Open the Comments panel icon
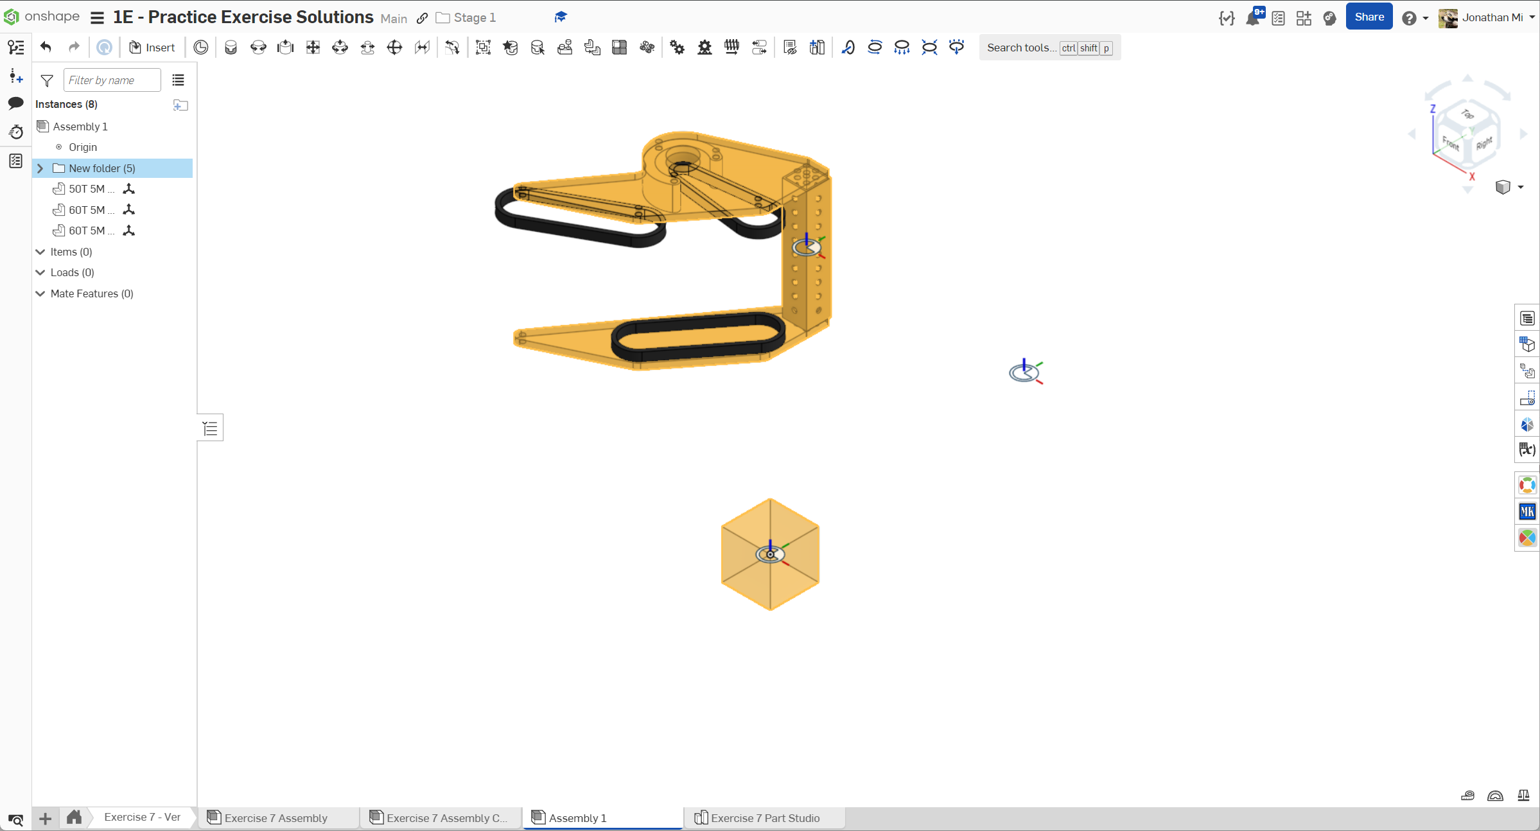1540x831 pixels. tap(16, 103)
